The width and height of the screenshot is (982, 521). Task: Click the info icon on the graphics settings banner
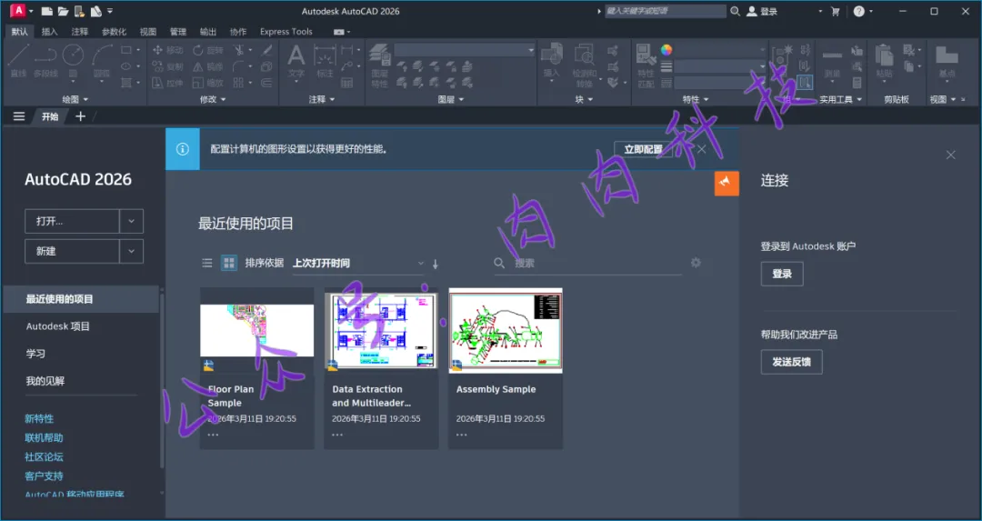[182, 149]
